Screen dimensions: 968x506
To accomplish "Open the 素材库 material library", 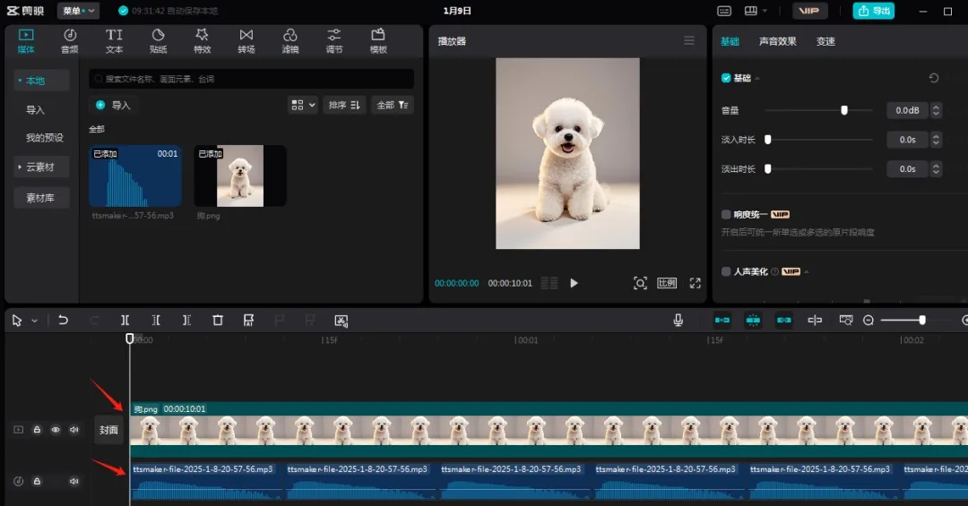I will [40, 197].
